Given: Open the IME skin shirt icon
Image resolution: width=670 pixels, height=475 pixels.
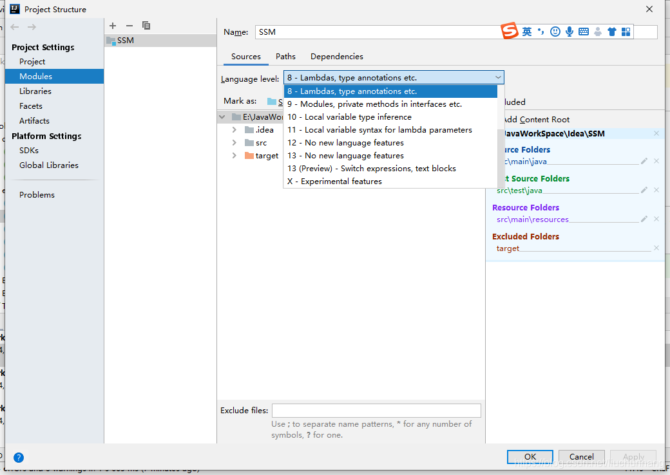Looking at the screenshot, I should [x=612, y=32].
